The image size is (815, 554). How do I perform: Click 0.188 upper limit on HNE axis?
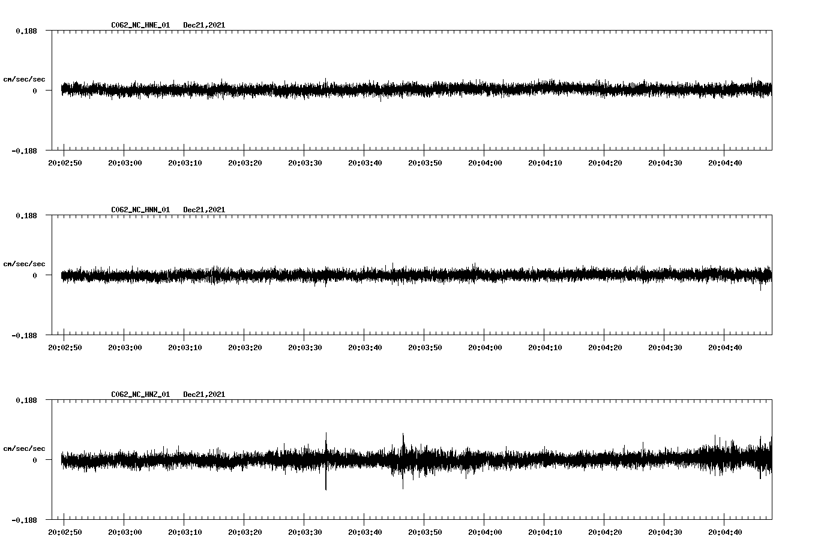26,31
